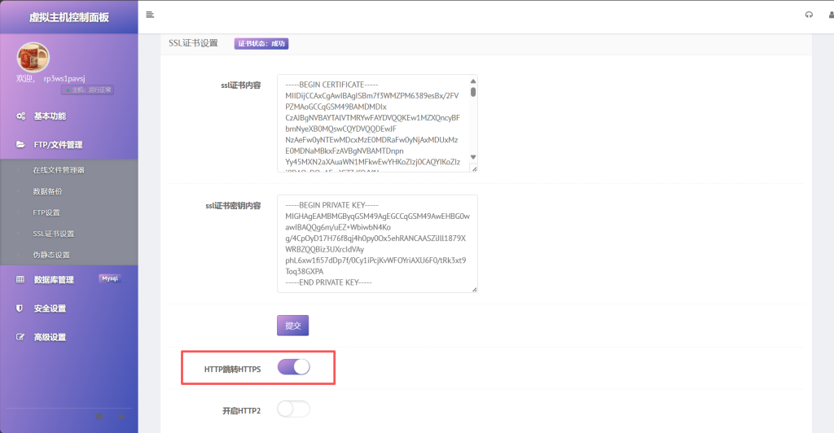
Task: Click the table icon beside 数据库管理
Action: click(20, 280)
